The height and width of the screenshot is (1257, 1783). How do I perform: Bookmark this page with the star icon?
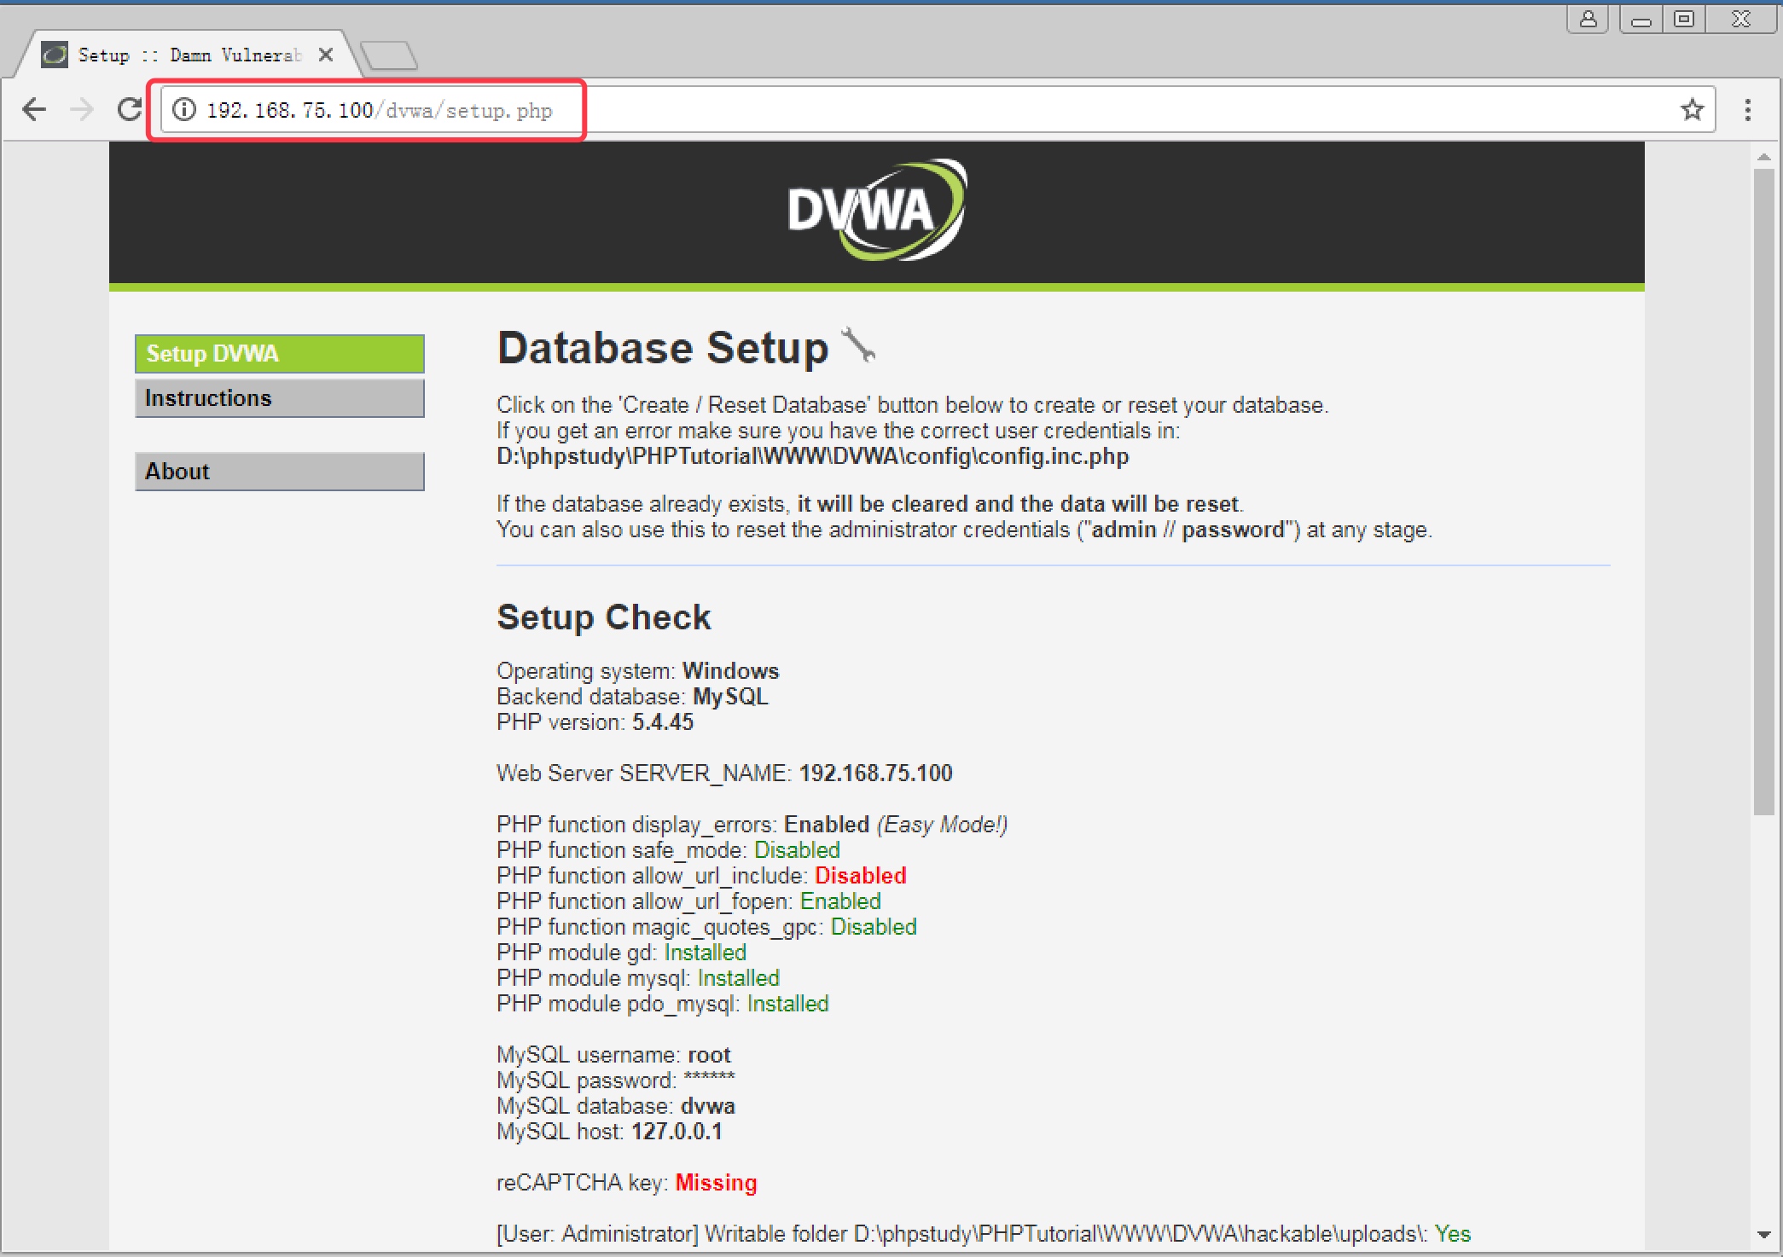coord(1692,110)
